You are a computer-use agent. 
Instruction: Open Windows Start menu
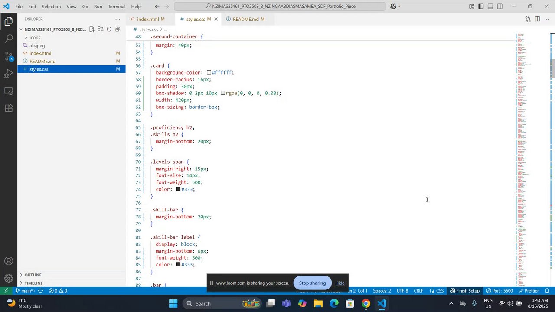[x=173, y=303]
